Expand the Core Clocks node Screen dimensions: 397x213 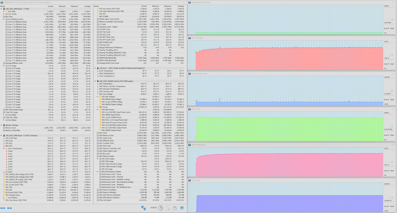pos(4,14)
